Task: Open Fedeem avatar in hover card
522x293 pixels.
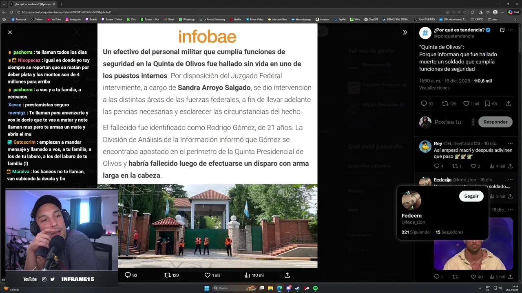Action: click(x=411, y=201)
